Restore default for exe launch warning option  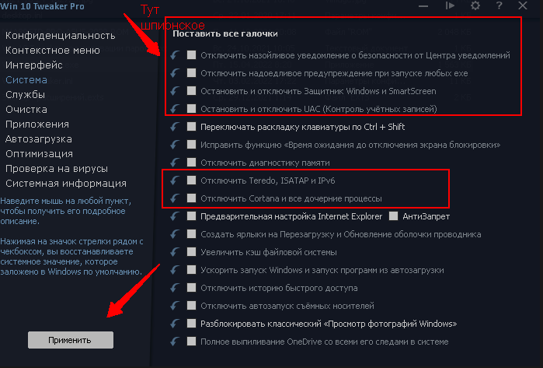pos(176,73)
